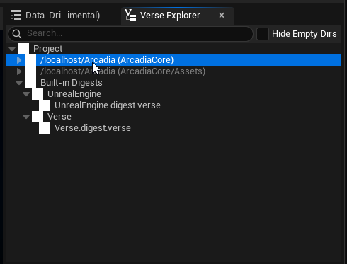Viewport: 347px width, 264px height.
Task: Click the icon beside Verse folder
Action: (38, 117)
